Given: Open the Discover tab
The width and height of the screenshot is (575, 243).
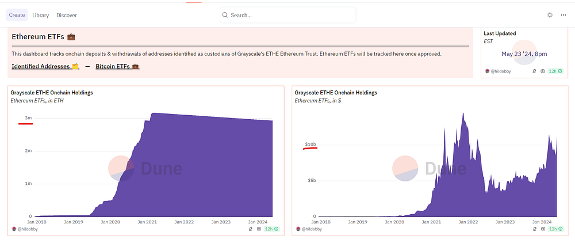Looking at the screenshot, I should [67, 15].
